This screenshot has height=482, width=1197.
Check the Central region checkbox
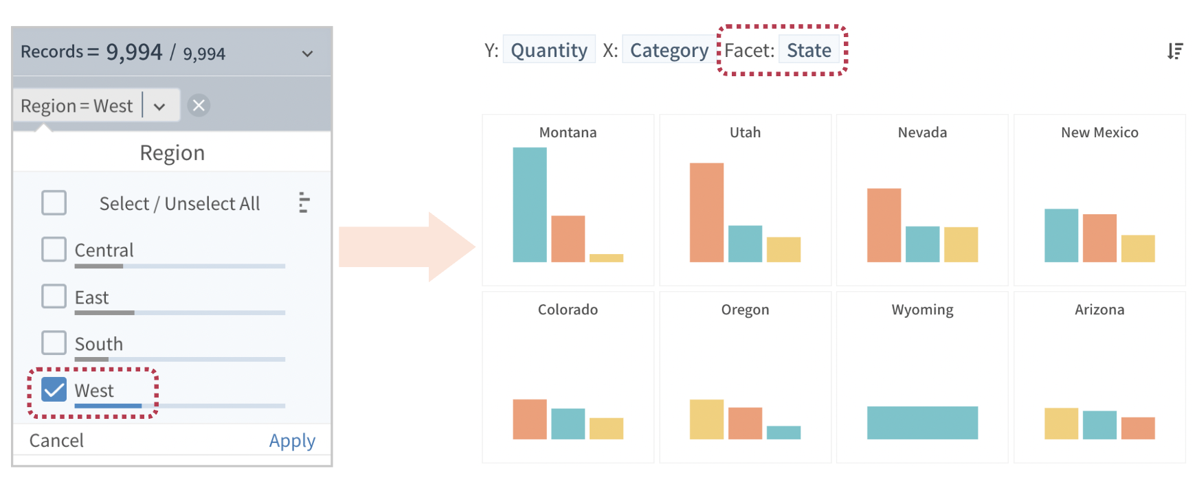coord(54,250)
